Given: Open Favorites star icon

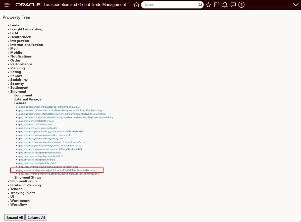Looking at the screenshot, I should [208, 5].
